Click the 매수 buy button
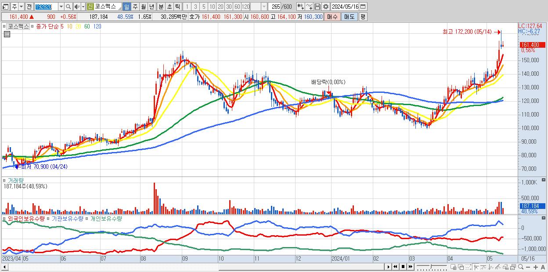The height and width of the screenshot is (272, 548). (x=332, y=17)
